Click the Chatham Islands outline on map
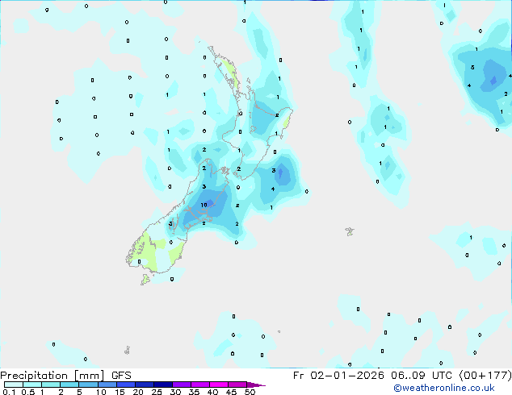512x395 pixels. (x=350, y=231)
